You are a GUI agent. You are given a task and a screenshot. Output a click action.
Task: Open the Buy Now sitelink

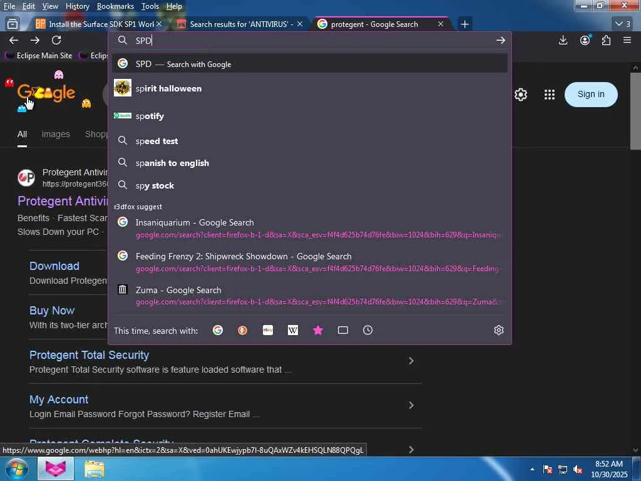(52, 311)
